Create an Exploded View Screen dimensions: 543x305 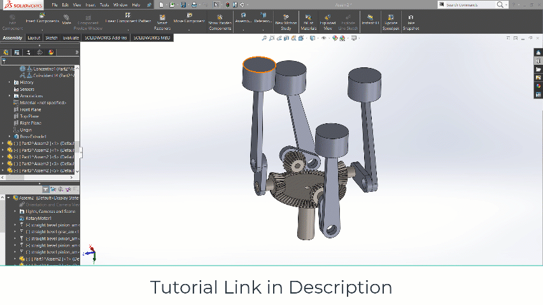pyautogui.click(x=328, y=22)
